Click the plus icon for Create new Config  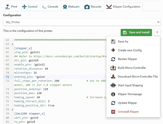click(x=113, y=50)
